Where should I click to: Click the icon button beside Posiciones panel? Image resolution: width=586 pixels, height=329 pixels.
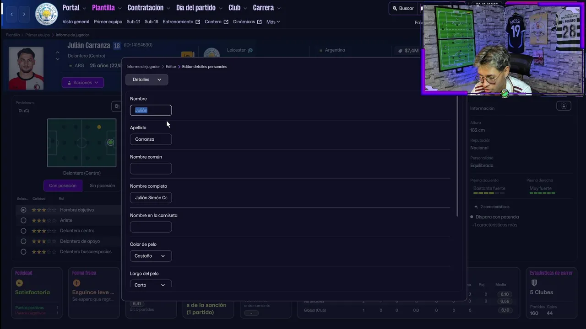(x=116, y=106)
